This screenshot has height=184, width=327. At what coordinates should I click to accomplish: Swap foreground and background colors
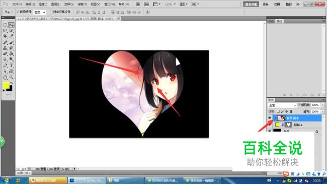click(12, 83)
